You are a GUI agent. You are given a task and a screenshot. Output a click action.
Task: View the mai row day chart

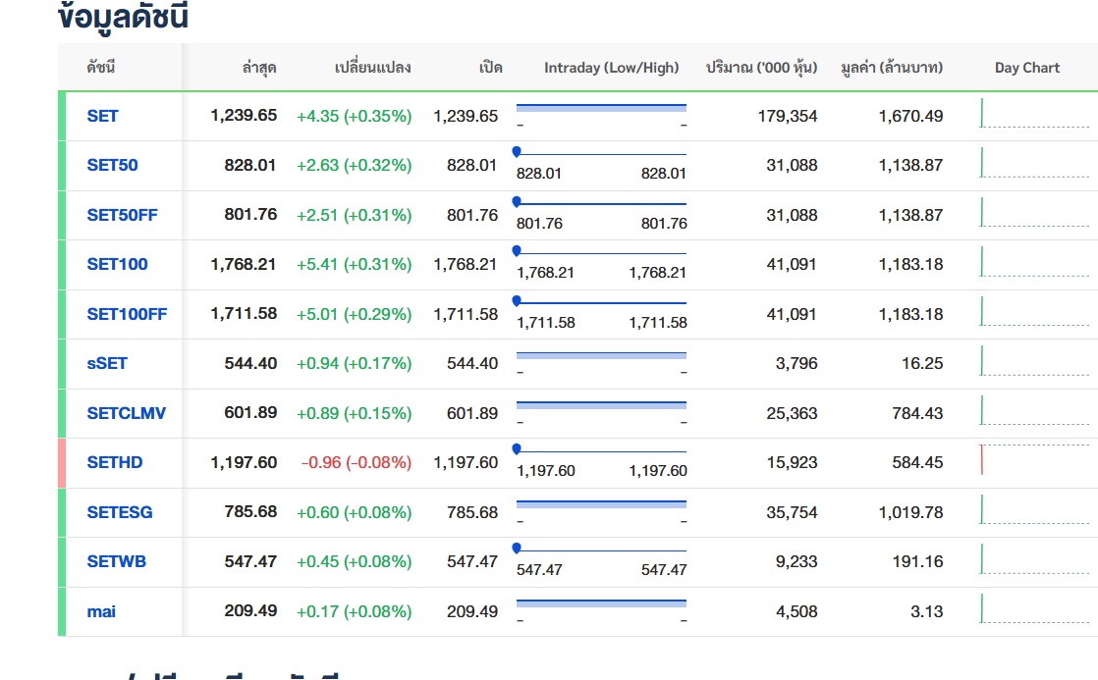click(x=1033, y=610)
